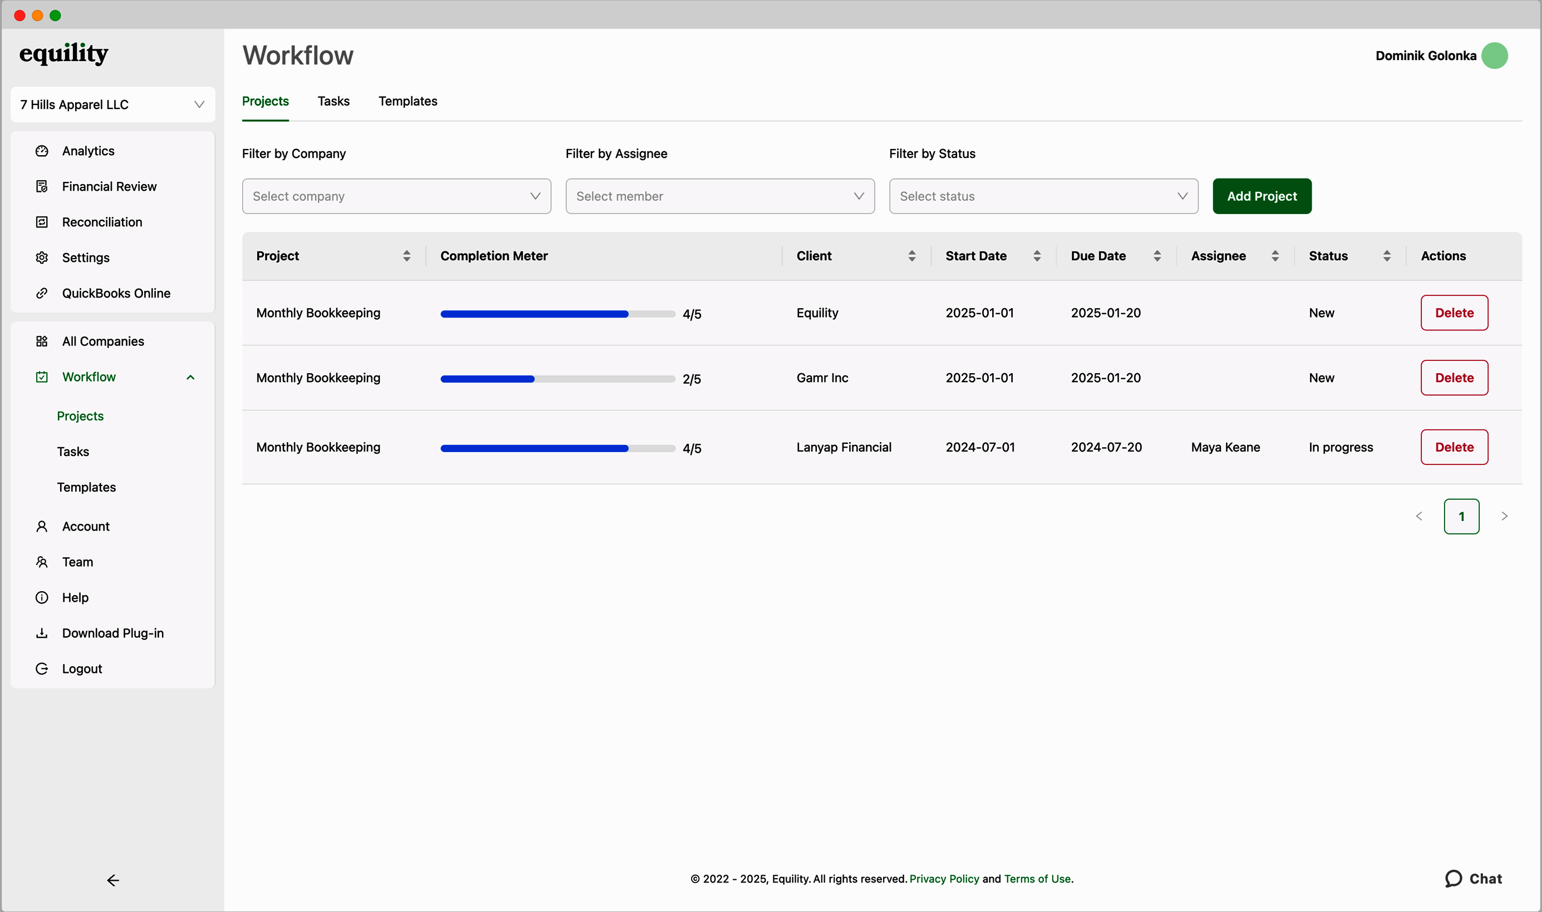Click the sidebar collapse back arrow
The height and width of the screenshot is (912, 1542).
113,881
